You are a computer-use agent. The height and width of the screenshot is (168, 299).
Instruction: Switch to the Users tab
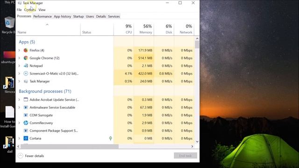[90, 16]
